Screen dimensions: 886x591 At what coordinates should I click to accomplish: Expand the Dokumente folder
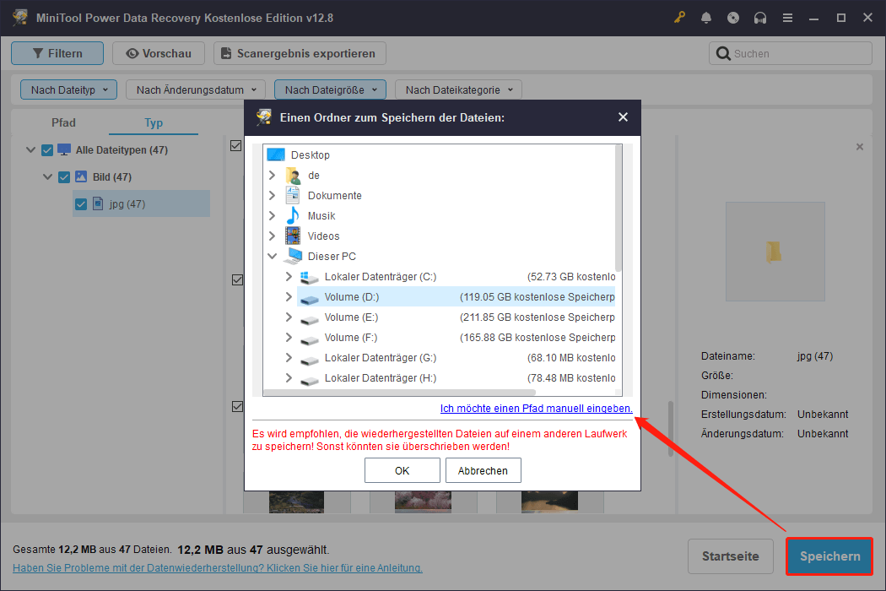(272, 195)
